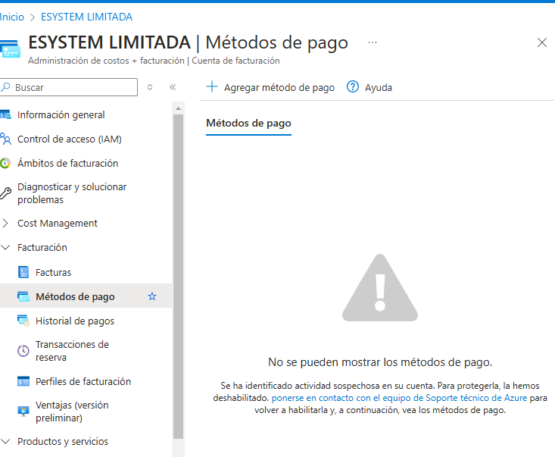Open Diagnosticar y solucionar problemas
Viewport: 555px width, 457px height.
(72, 193)
